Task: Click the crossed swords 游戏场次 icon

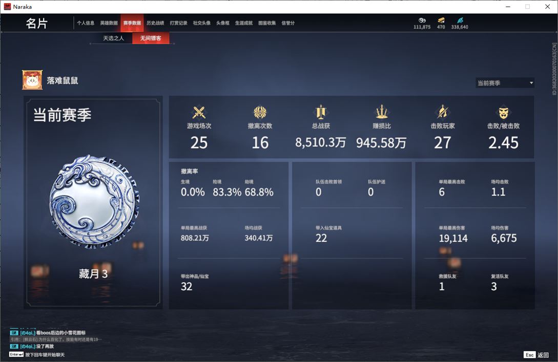Action: coord(199,112)
